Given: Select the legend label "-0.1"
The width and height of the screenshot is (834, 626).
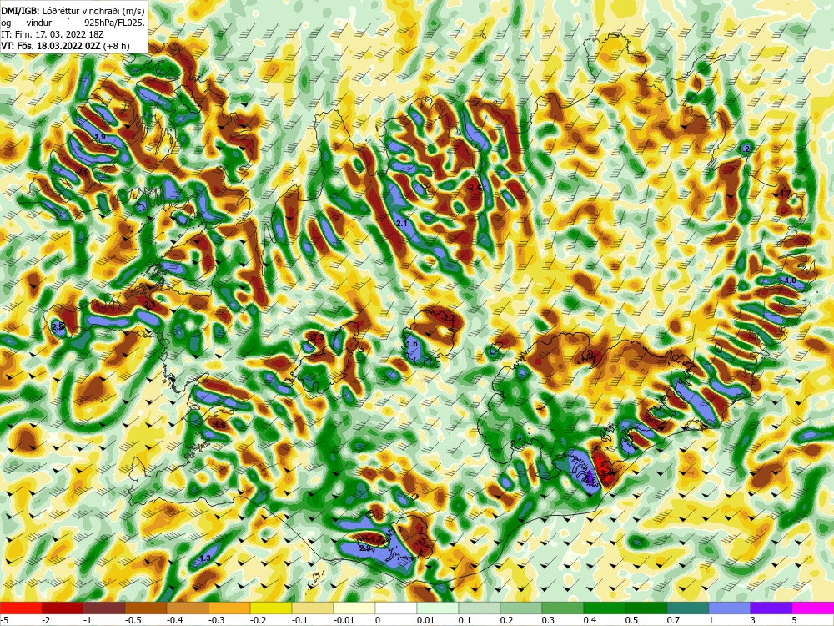Looking at the screenshot, I should coord(299,620).
